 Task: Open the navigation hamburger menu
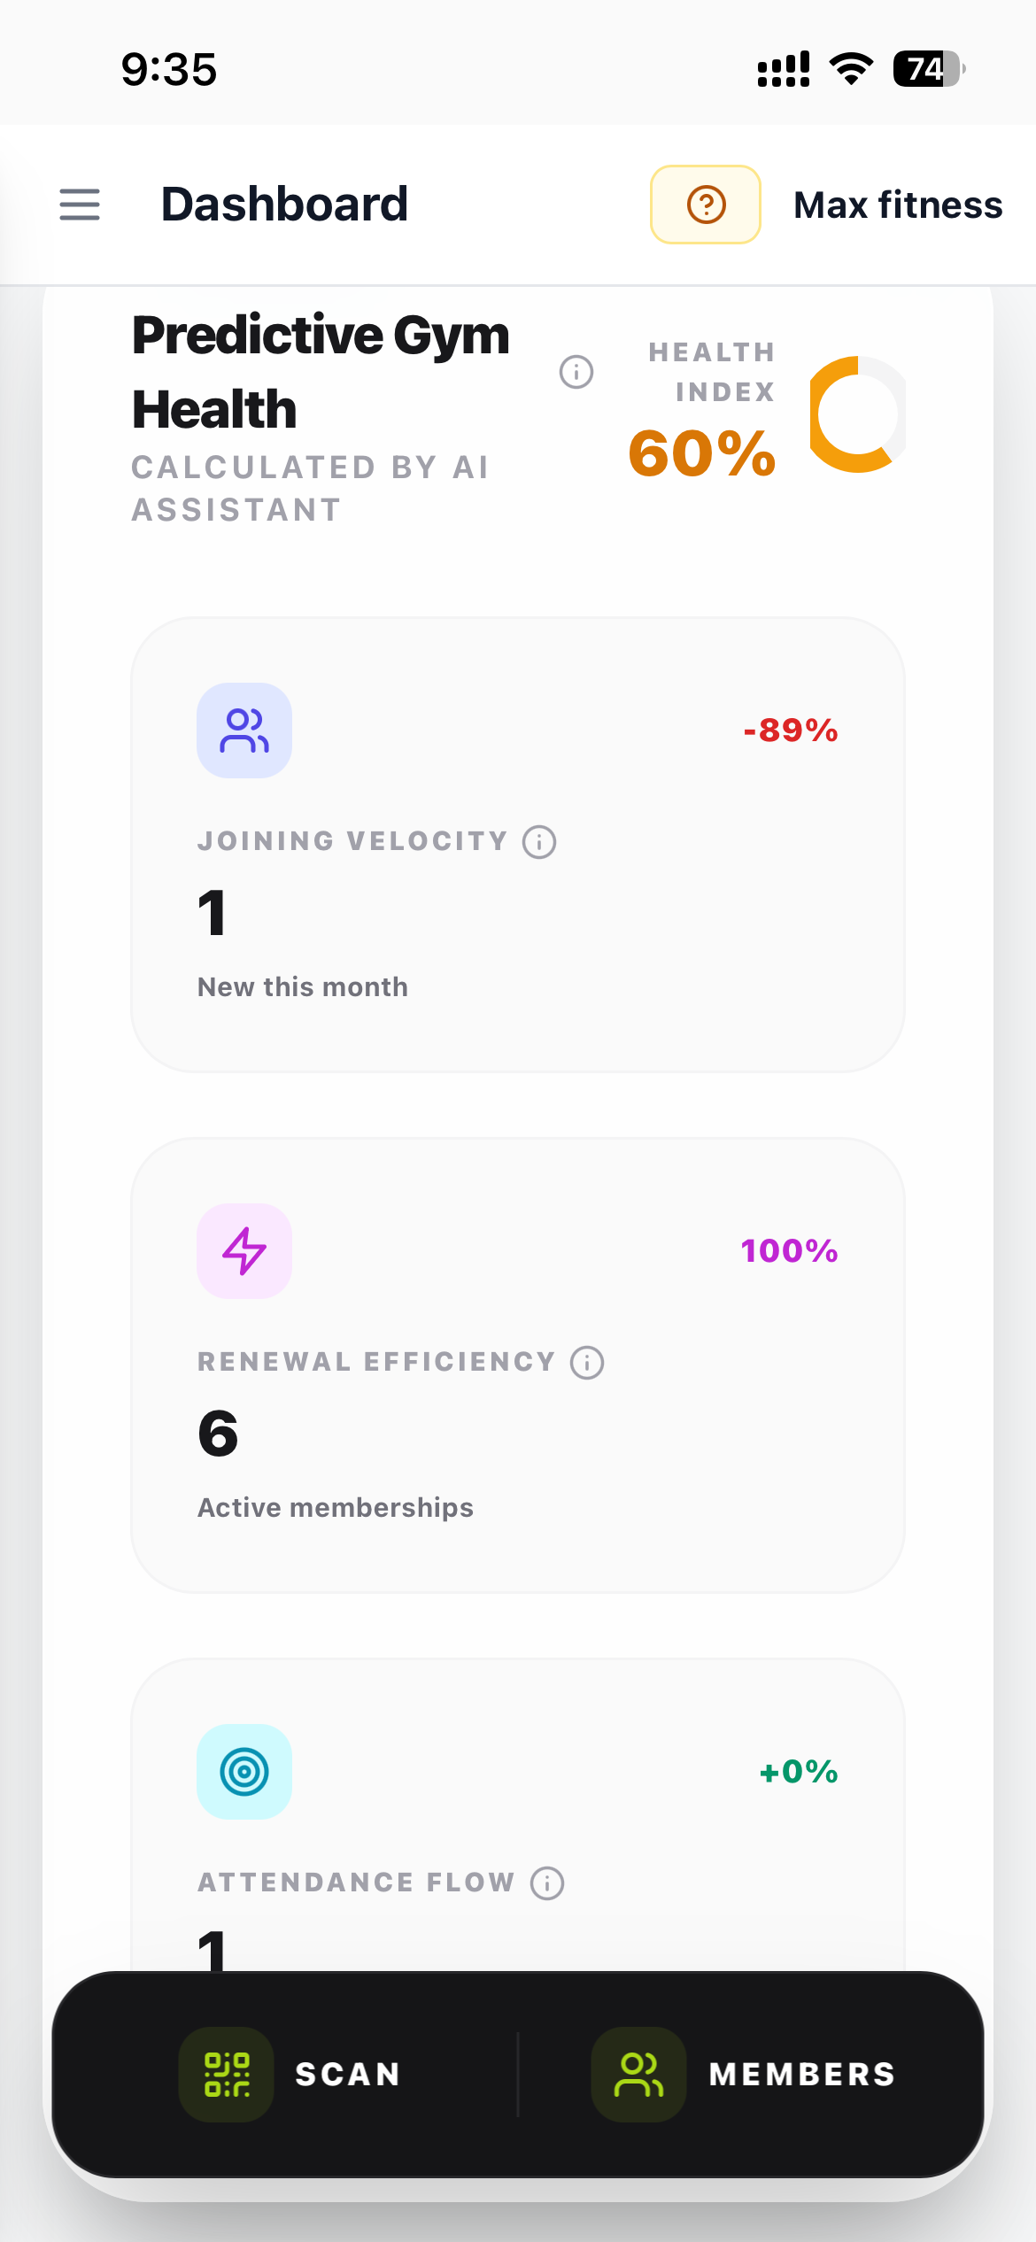pyautogui.click(x=79, y=205)
